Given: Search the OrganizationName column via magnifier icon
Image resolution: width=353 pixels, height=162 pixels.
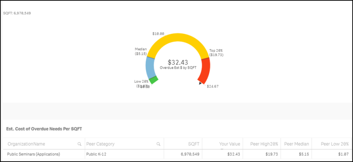Looking at the screenshot, I should (79, 144).
